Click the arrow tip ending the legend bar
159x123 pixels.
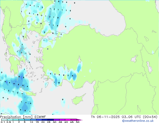point(79,120)
